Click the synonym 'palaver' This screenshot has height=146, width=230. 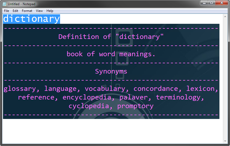tap(133, 98)
